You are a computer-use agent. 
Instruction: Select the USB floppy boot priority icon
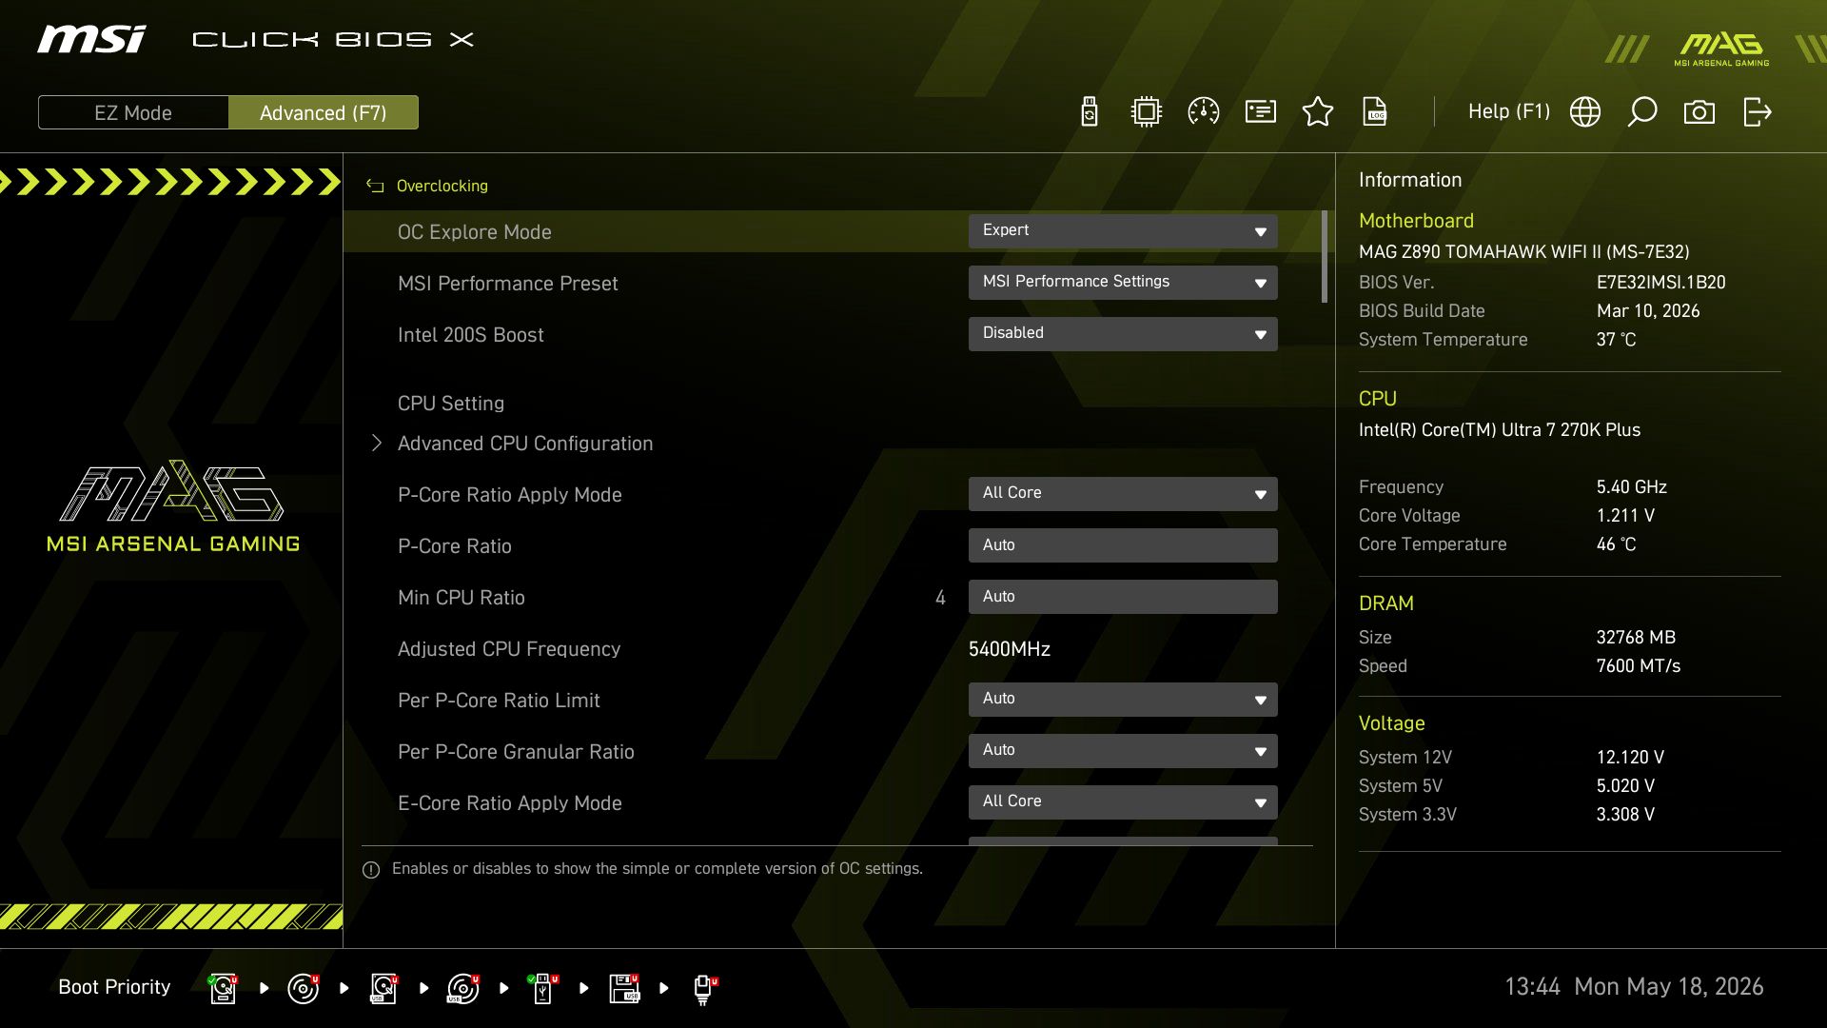pyautogui.click(x=623, y=988)
